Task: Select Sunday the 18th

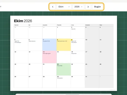Action: 106,57
